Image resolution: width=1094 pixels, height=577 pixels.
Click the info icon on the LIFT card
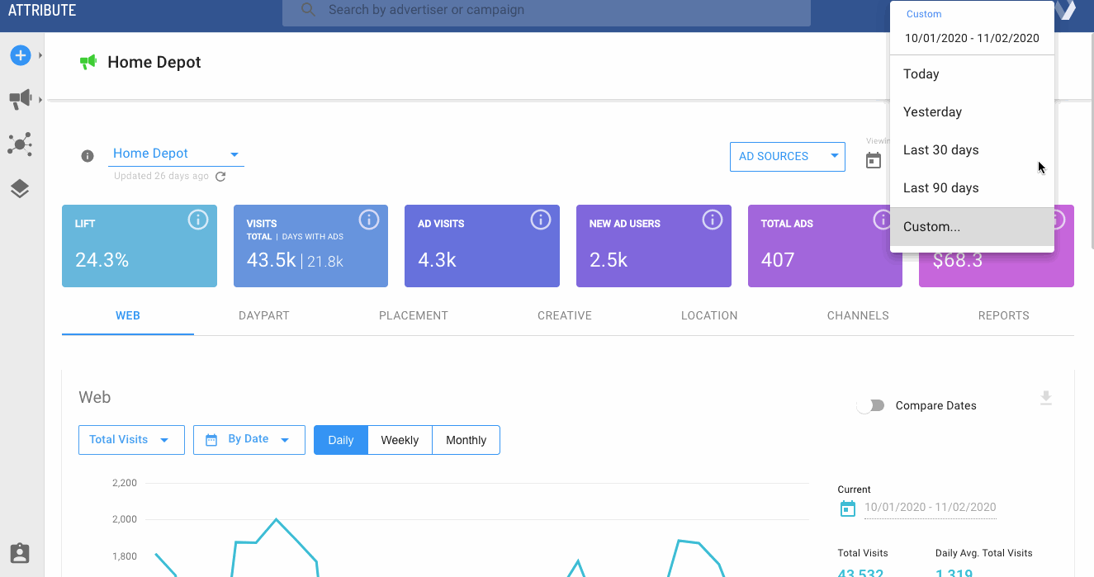coord(197,220)
